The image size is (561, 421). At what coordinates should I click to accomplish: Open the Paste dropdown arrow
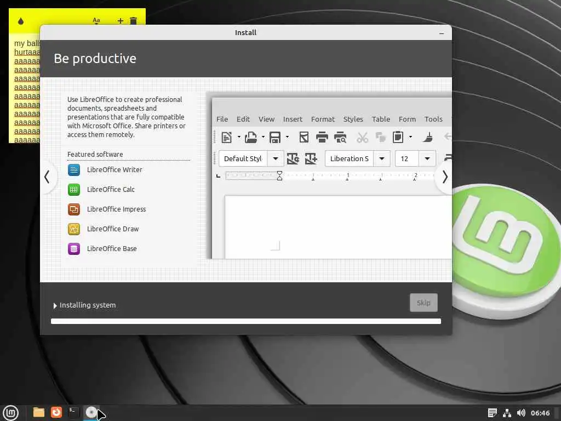click(x=410, y=137)
